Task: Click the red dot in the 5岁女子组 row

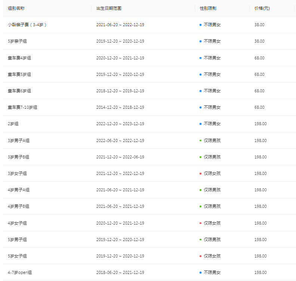Action: tap(201, 256)
